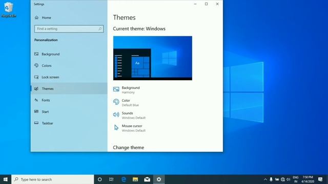
Task: Open the Recycle Bin desktop icon
Action: coord(9,10)
